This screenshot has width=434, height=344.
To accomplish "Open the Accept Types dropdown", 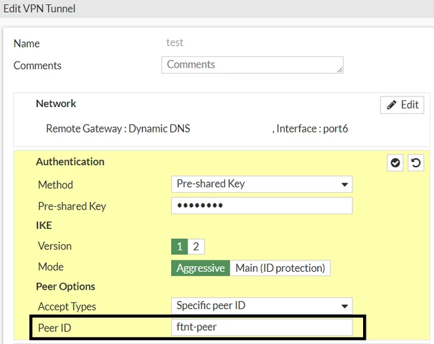I will (x=262, y=306).
